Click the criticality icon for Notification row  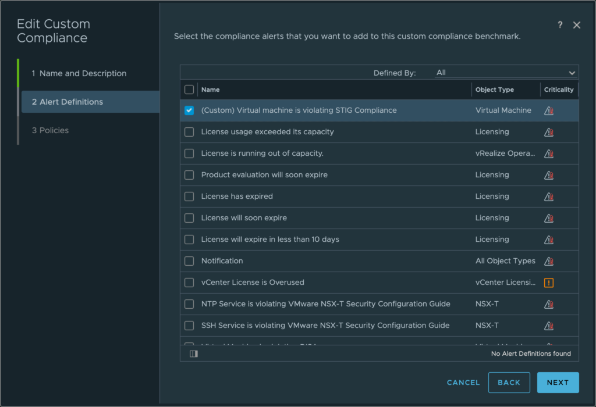pyautogui.click(x=549, y=261)
